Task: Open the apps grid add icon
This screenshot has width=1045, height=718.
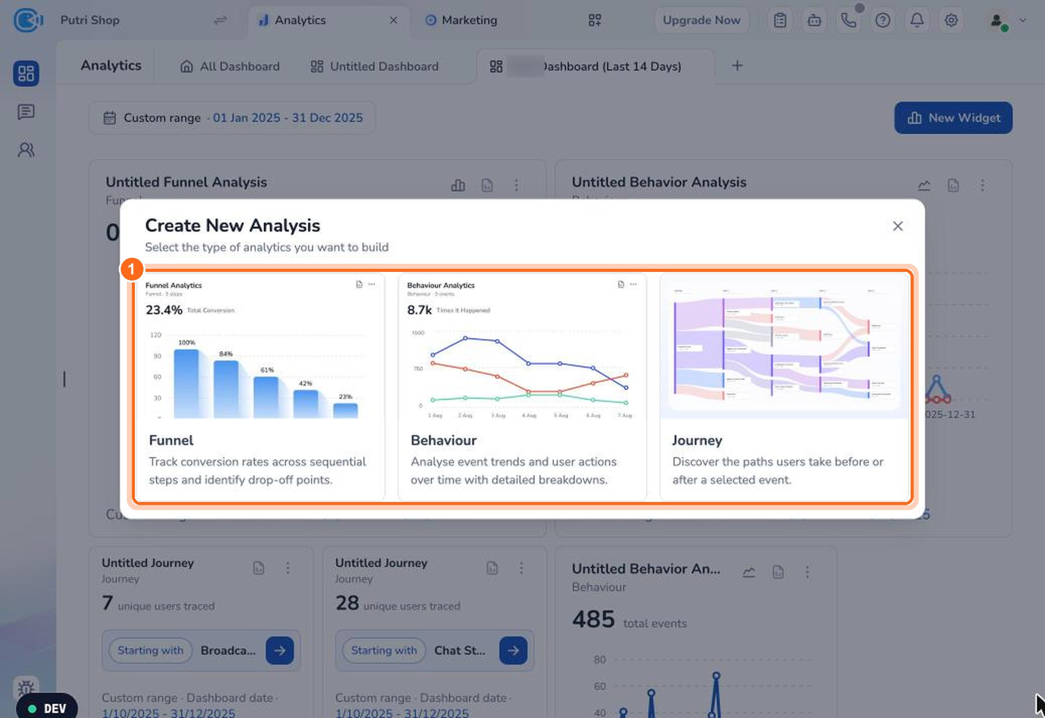Action: click(595, 20)
